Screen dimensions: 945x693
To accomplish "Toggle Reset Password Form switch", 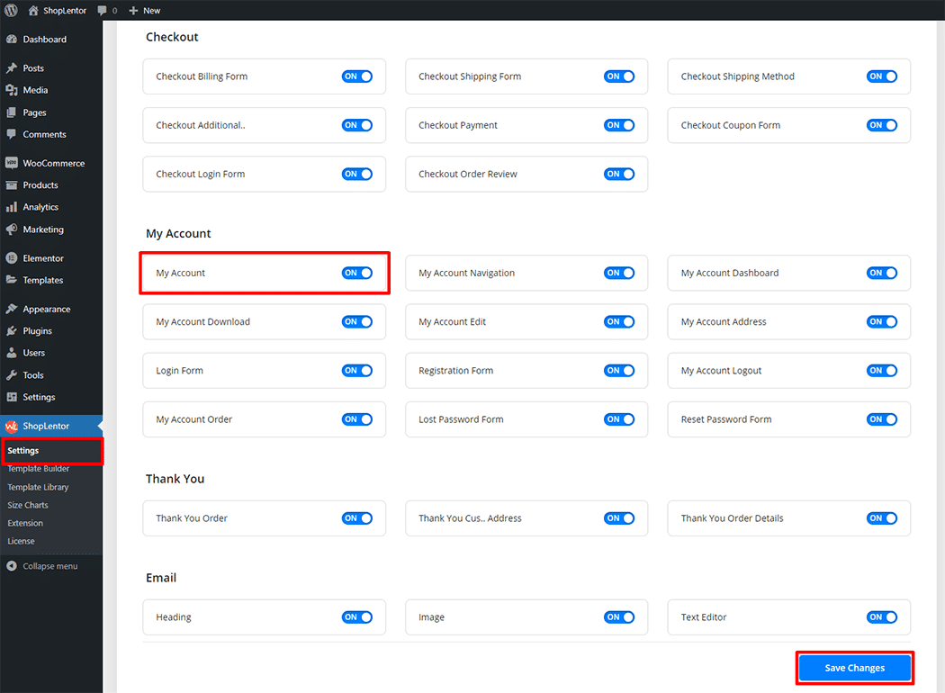I will (x=882, y=419).
